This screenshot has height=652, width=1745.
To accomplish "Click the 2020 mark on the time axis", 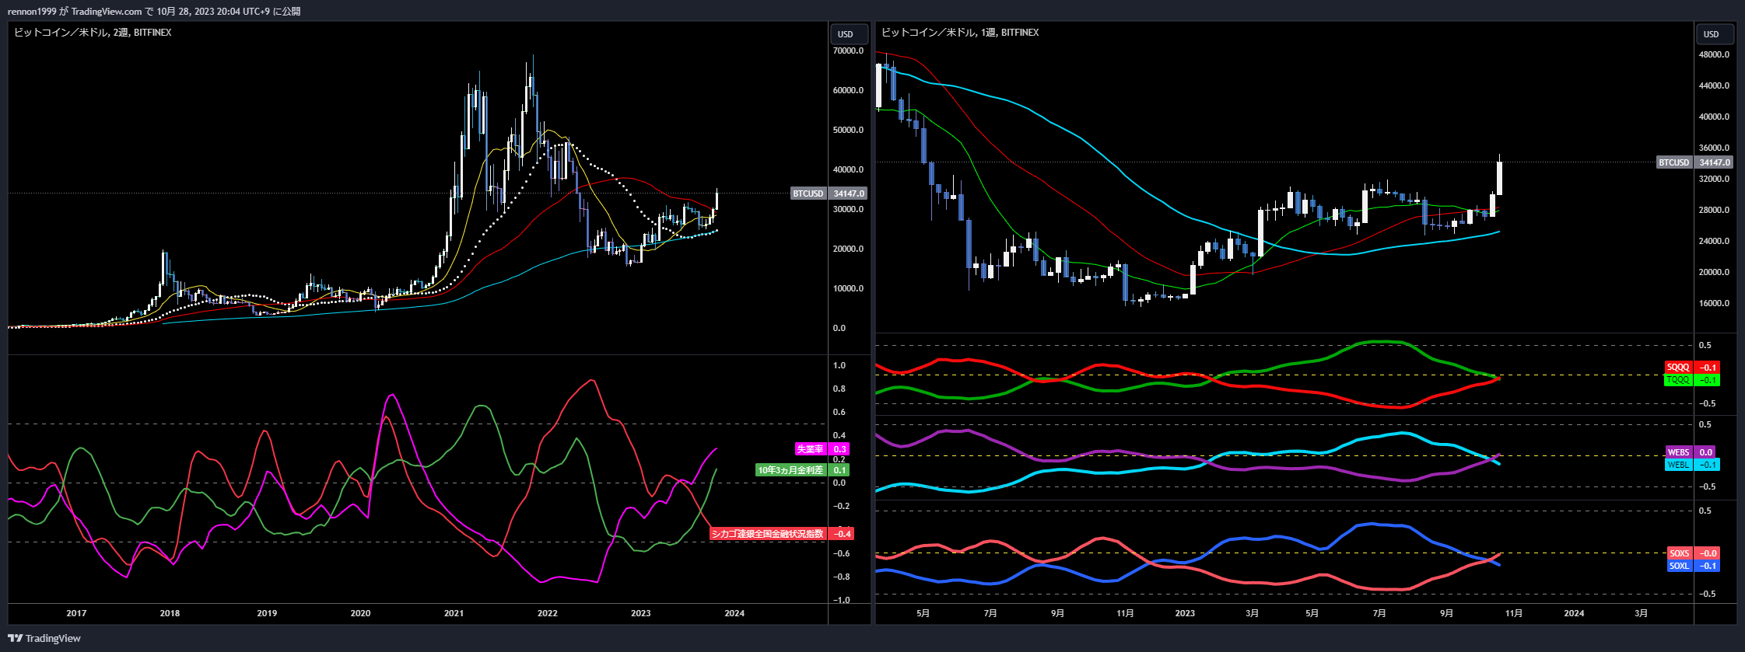I will 360,613.
